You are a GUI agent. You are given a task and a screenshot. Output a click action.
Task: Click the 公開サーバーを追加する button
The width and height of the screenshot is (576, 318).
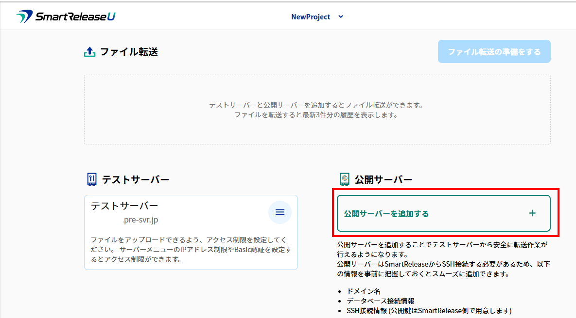[386, 214]
